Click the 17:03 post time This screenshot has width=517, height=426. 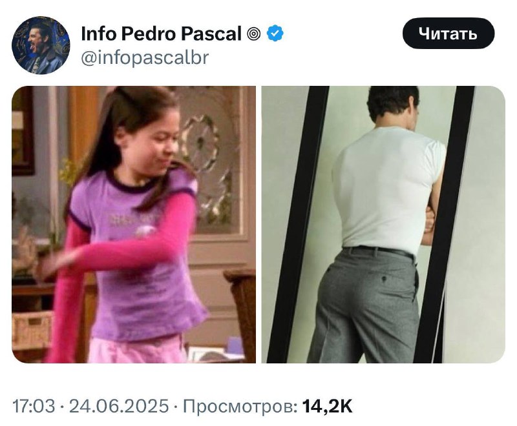click(x=34, y=406)
